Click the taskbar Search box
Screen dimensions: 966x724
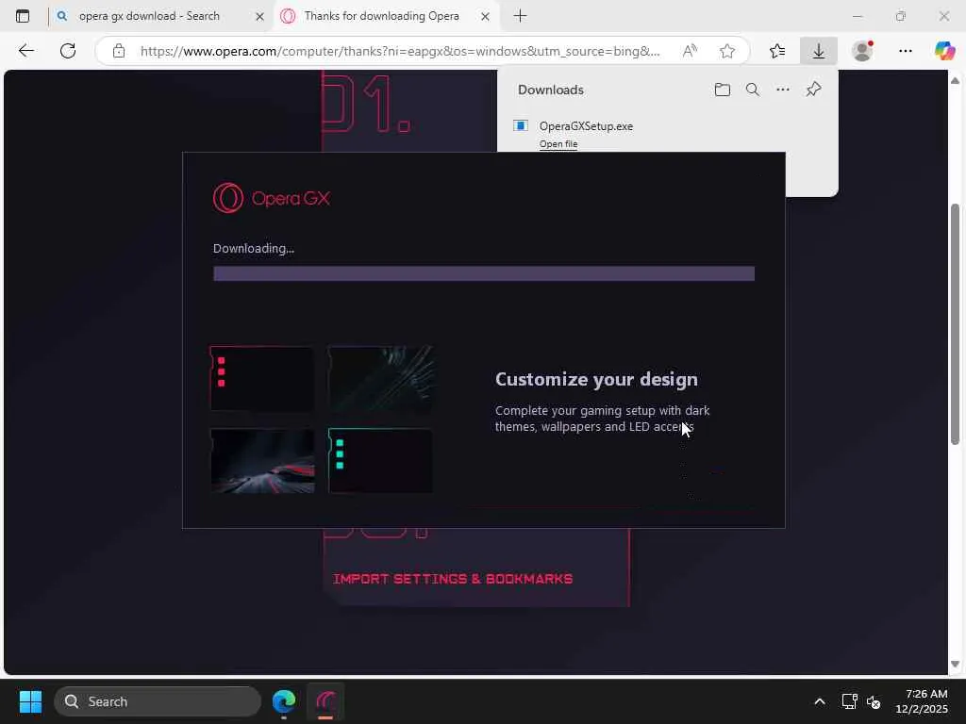coord(158,701)
